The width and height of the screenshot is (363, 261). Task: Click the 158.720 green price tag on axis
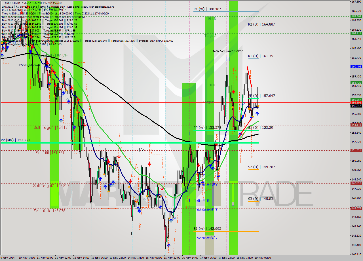[x=356, y=83]
